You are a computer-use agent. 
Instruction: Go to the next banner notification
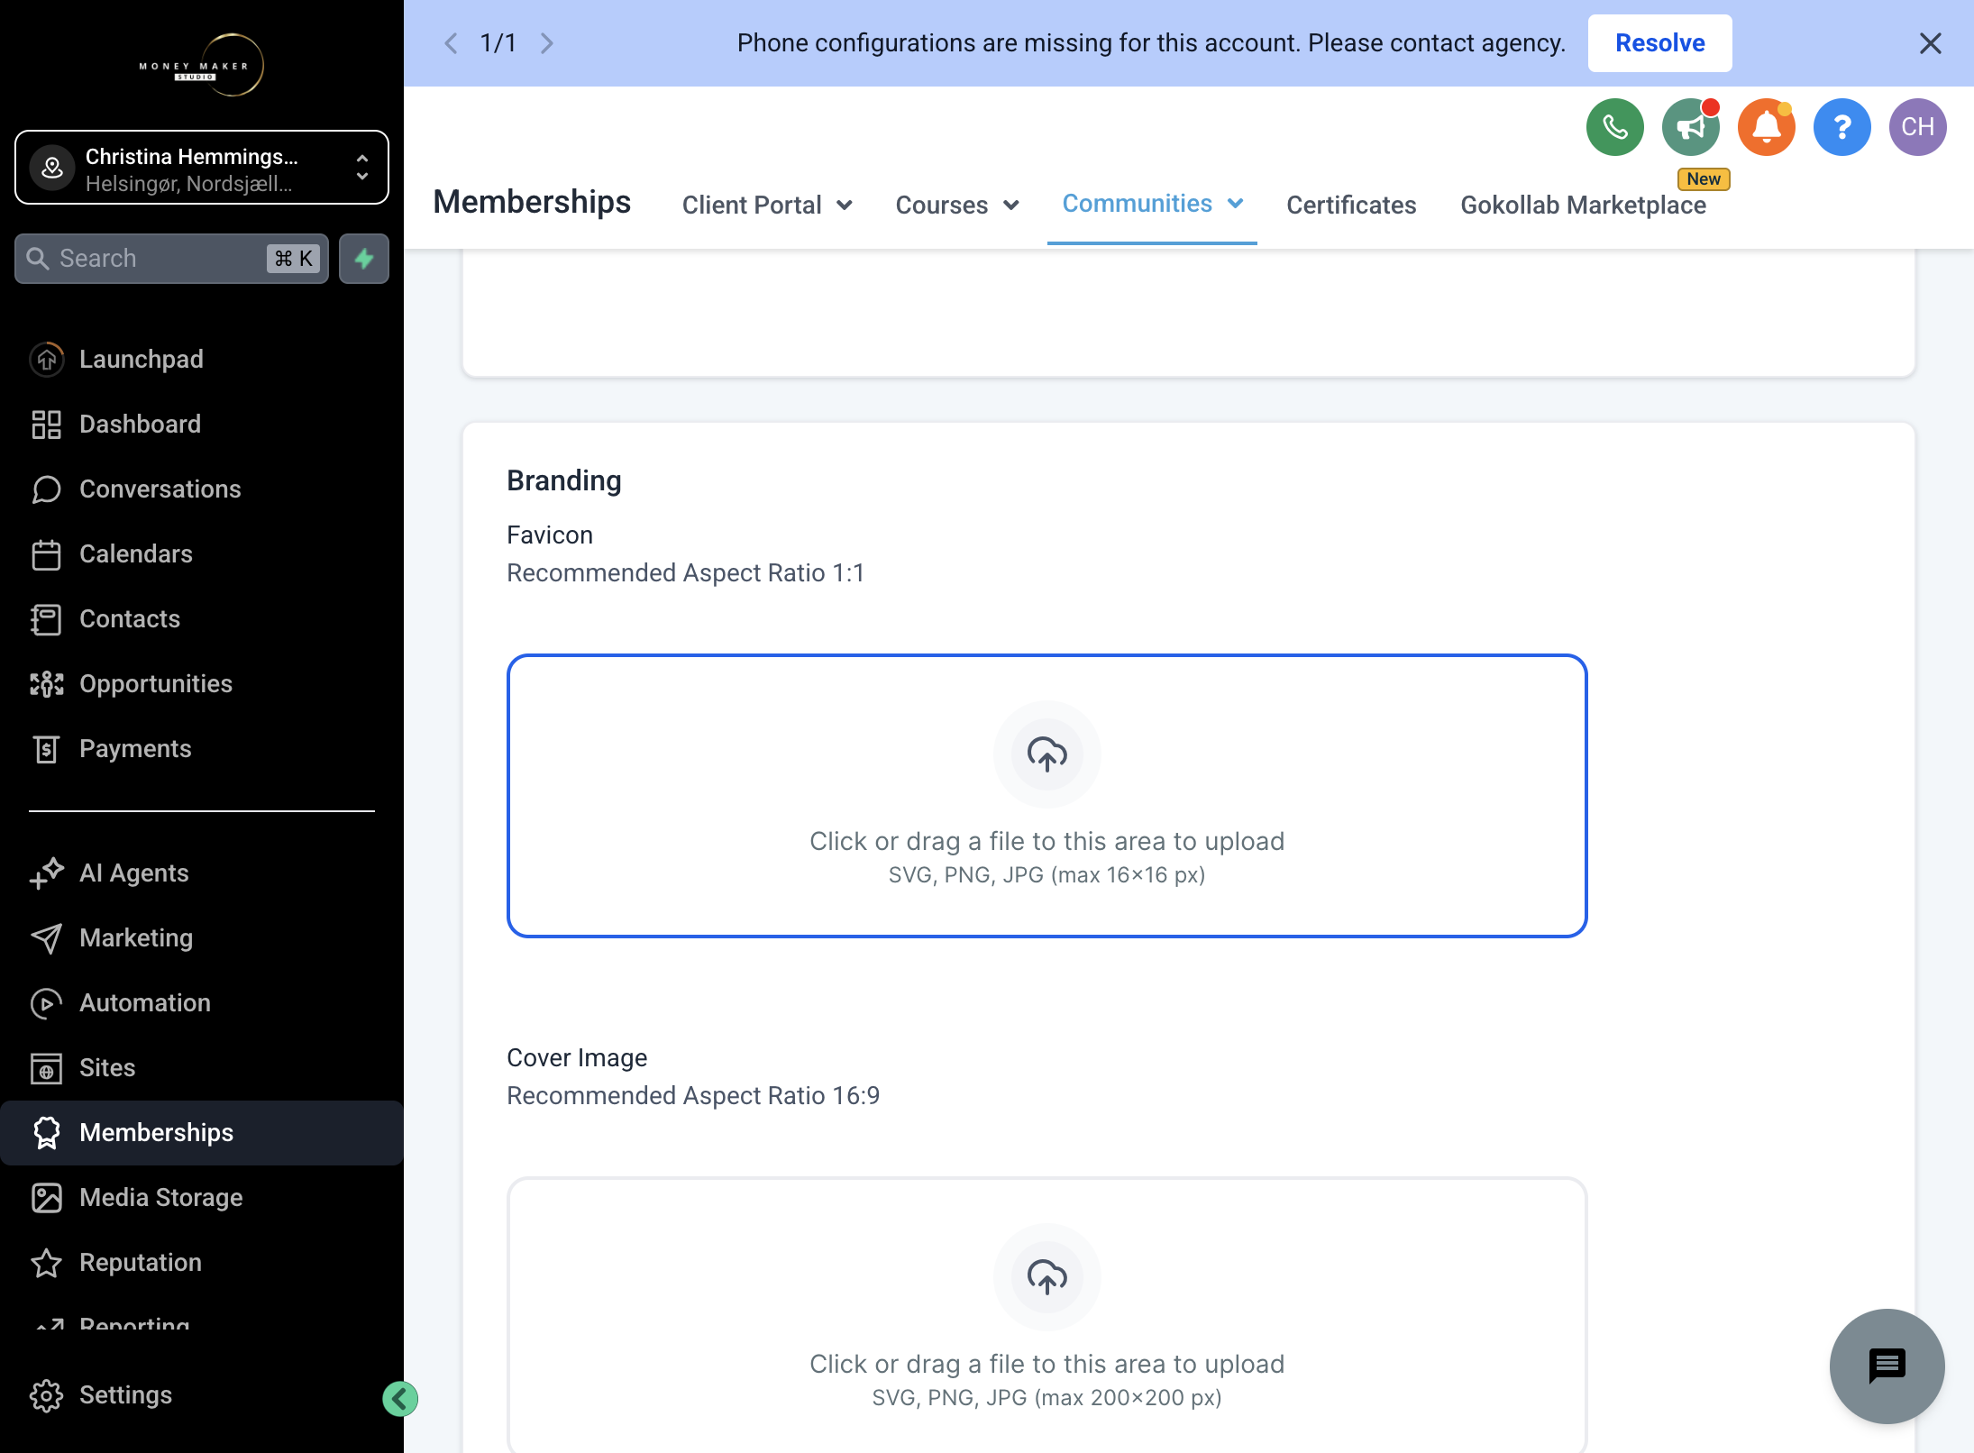click(546, 43)
